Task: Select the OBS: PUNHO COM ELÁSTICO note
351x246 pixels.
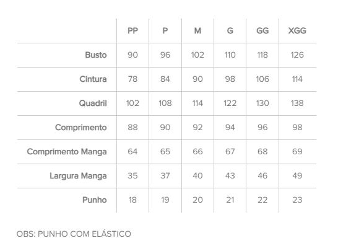Action: 74,234
